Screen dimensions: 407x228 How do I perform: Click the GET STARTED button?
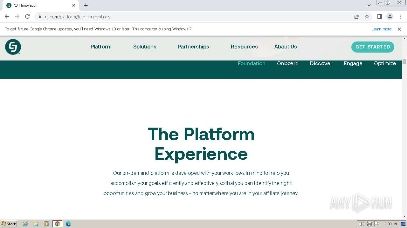[373, 47]
